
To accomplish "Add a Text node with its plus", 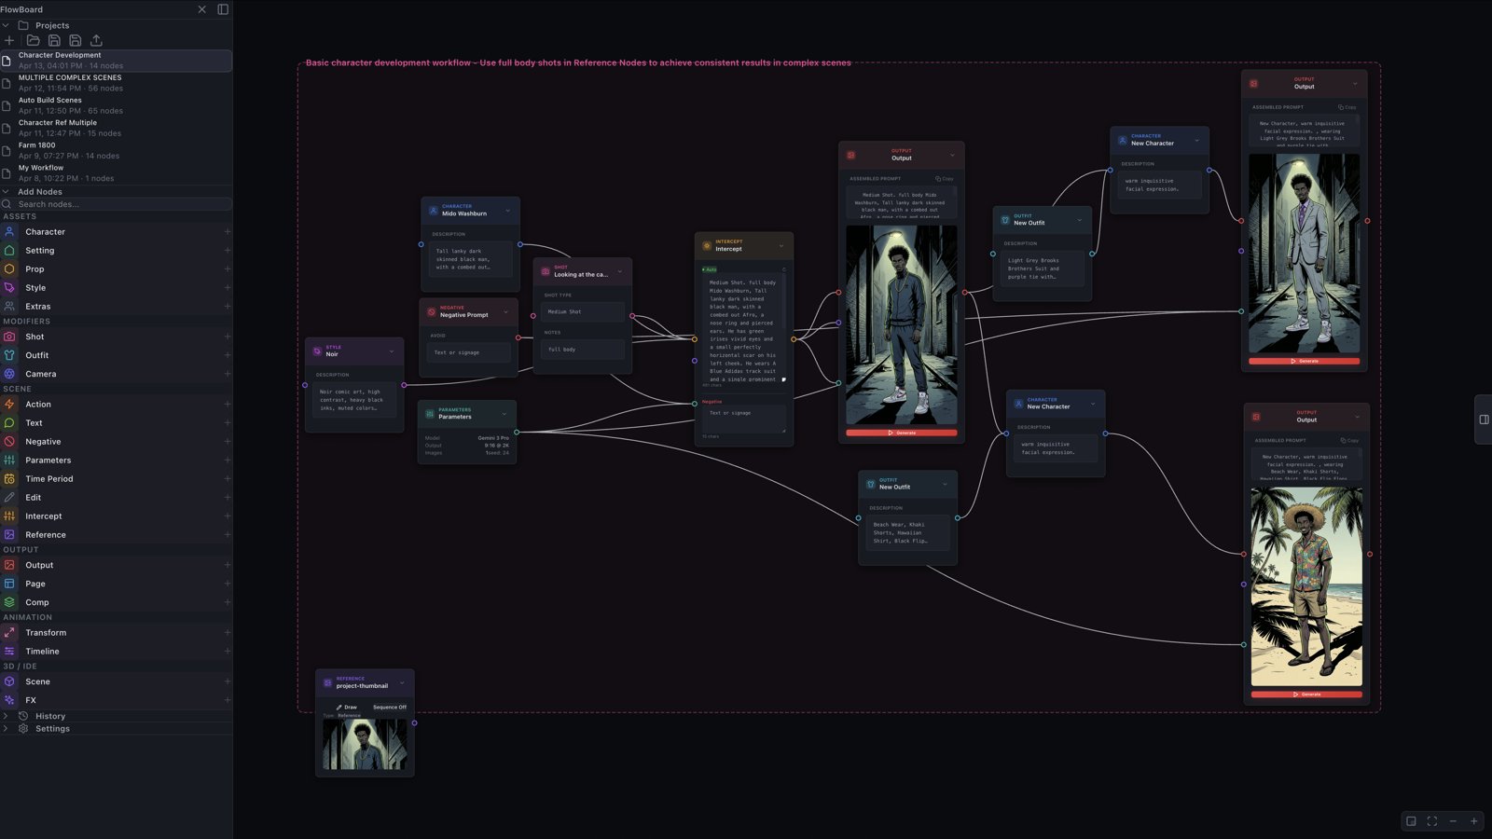I will (228, 422).
